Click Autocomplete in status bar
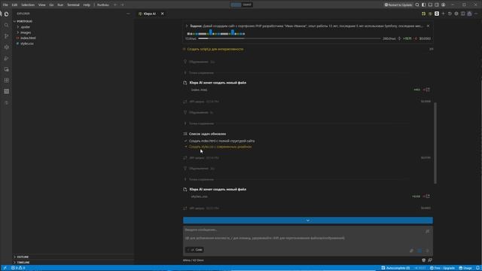482x271 pixels. pos(395,268)
